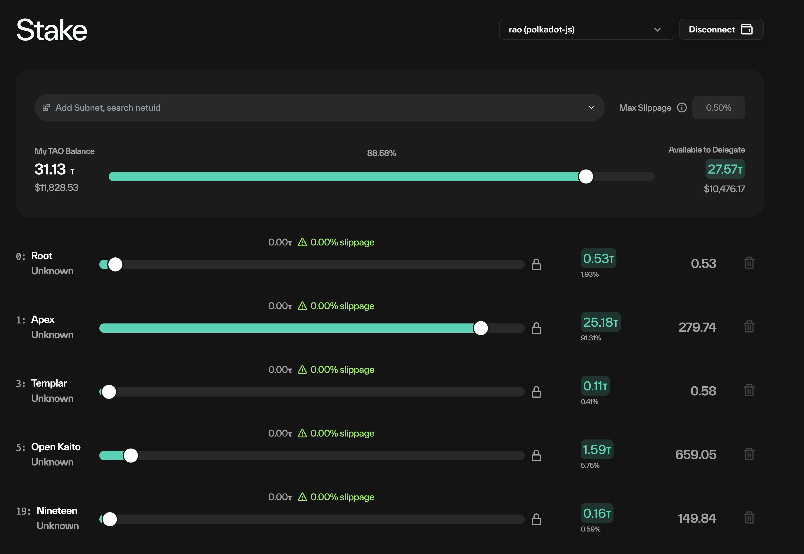Click the Templar subnet name

point(49,383)
